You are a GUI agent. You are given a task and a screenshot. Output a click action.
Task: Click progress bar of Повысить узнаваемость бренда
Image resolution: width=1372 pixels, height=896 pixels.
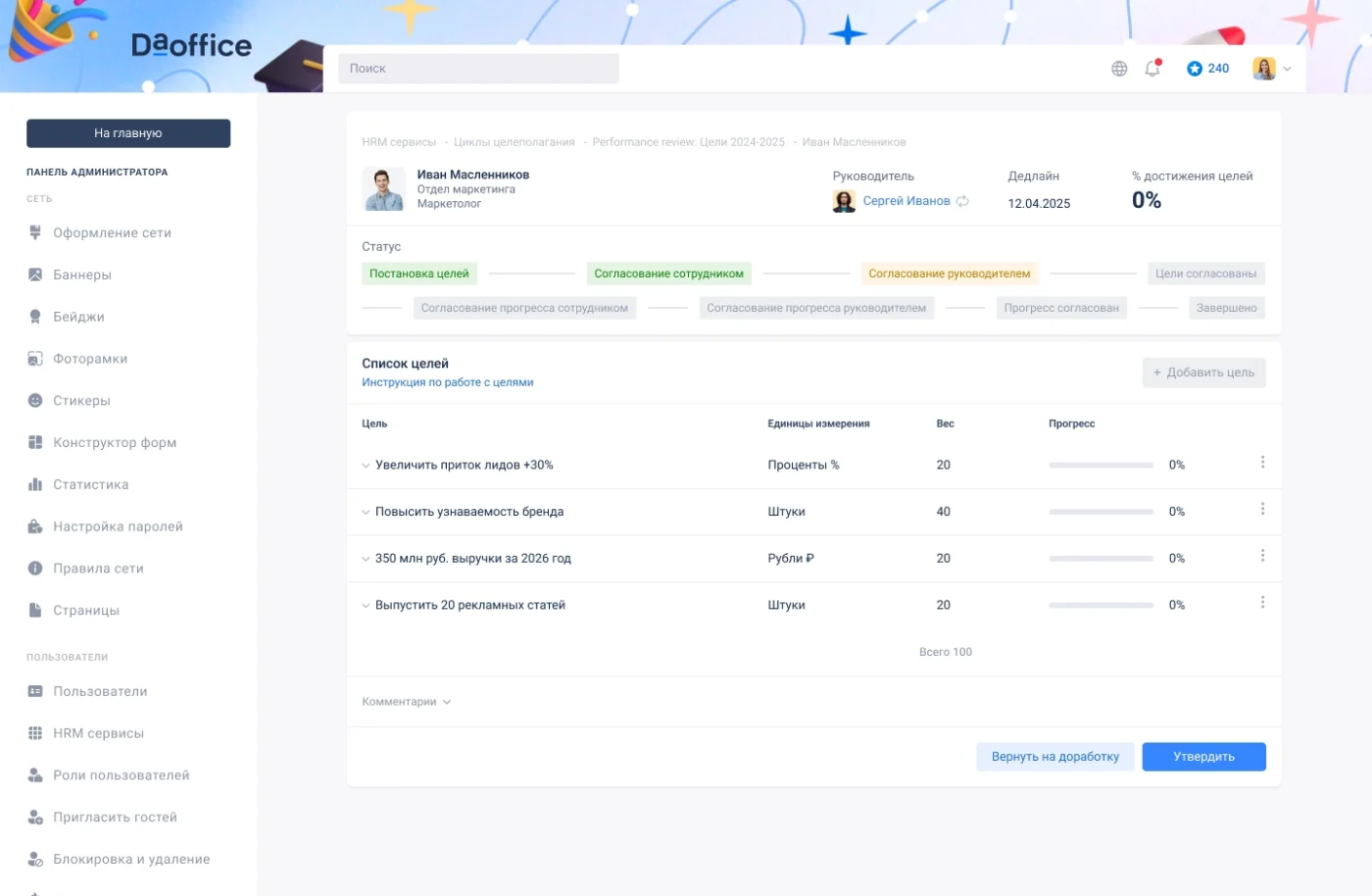[x=1101, y=512]
